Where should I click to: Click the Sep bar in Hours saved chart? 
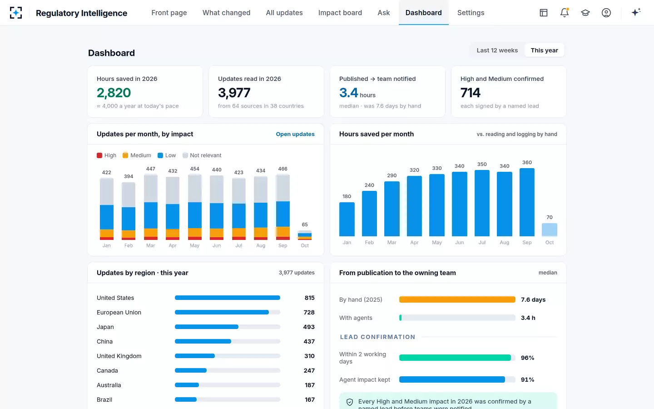coord(527,202)
